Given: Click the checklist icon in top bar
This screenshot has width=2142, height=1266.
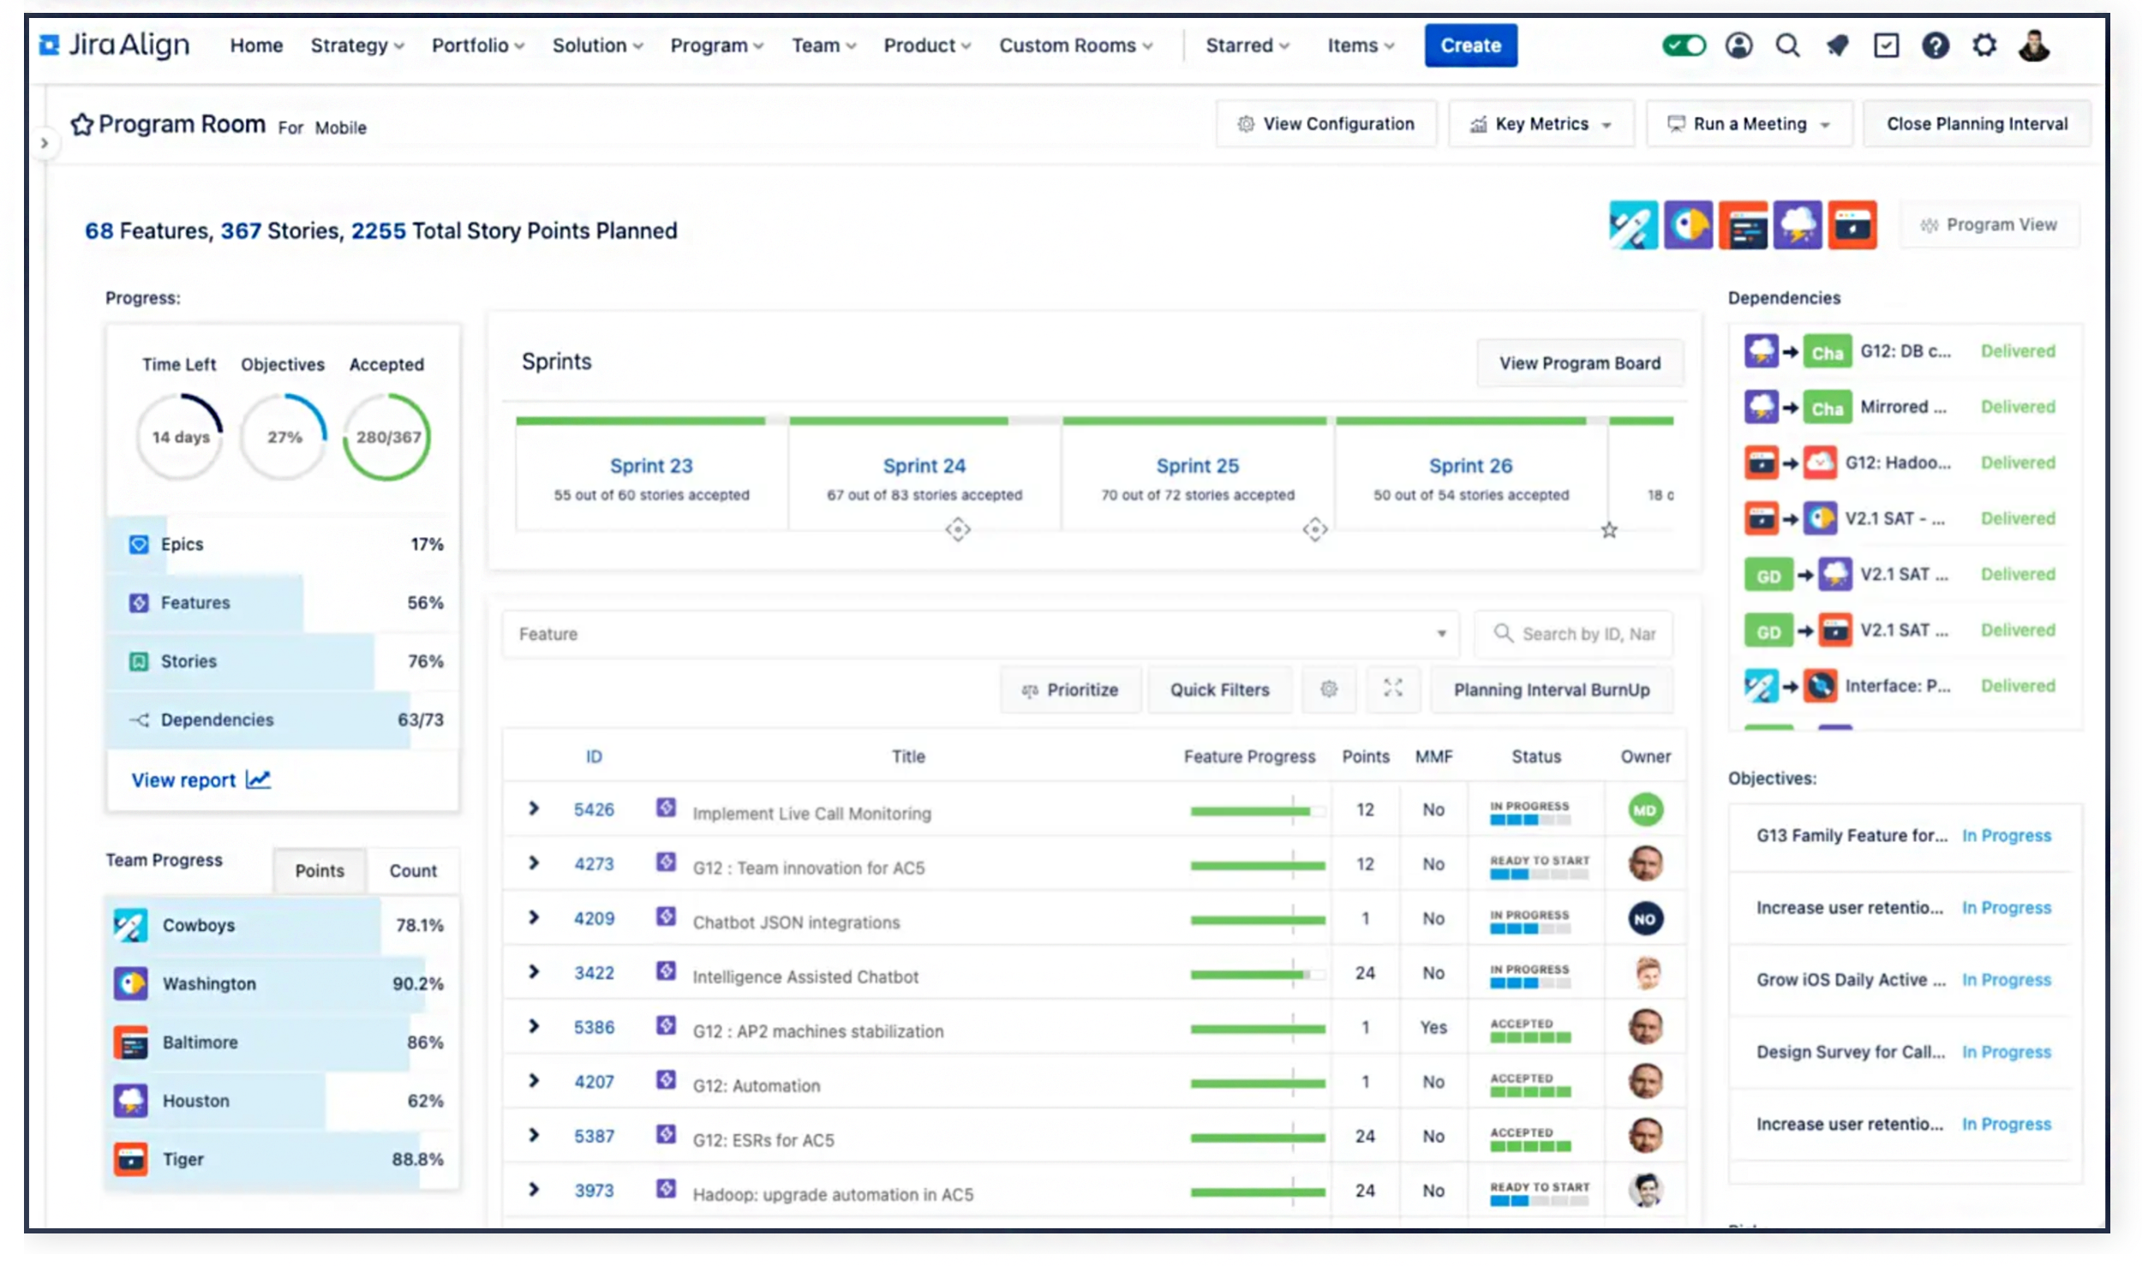Looking at the screenshot, I should (1886, 45).
